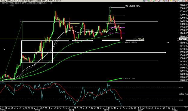Select the thick white horizontal line at 1575
Image resolution: width=188 pixels, height=111 pixels.
coord(94,52)
